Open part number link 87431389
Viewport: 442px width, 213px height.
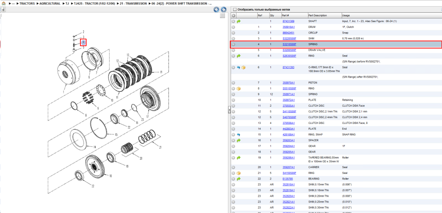coord(288,21)
